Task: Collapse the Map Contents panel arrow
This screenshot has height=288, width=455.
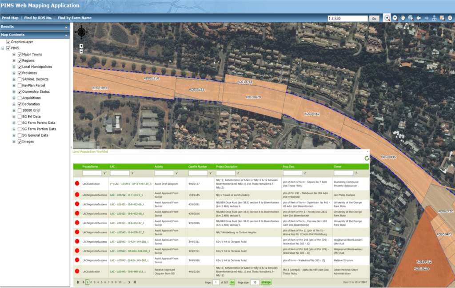Action: coord(66,35)
